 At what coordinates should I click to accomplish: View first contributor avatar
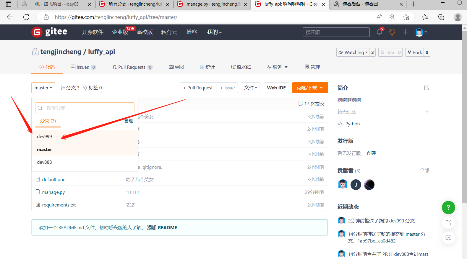point(343,185)
